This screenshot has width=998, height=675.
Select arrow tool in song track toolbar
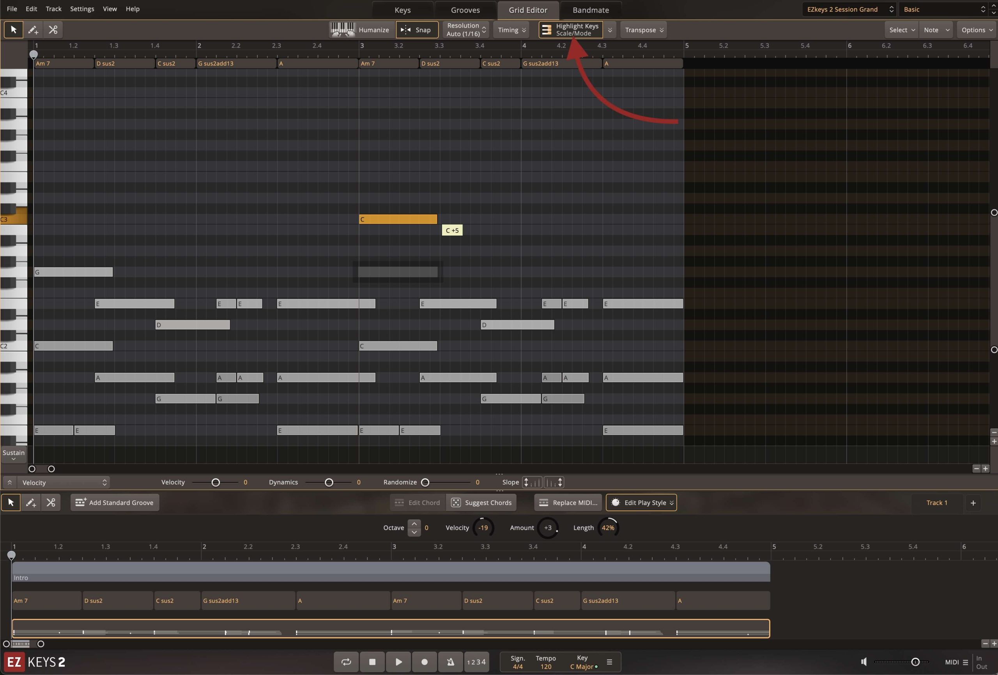[11, 502]
